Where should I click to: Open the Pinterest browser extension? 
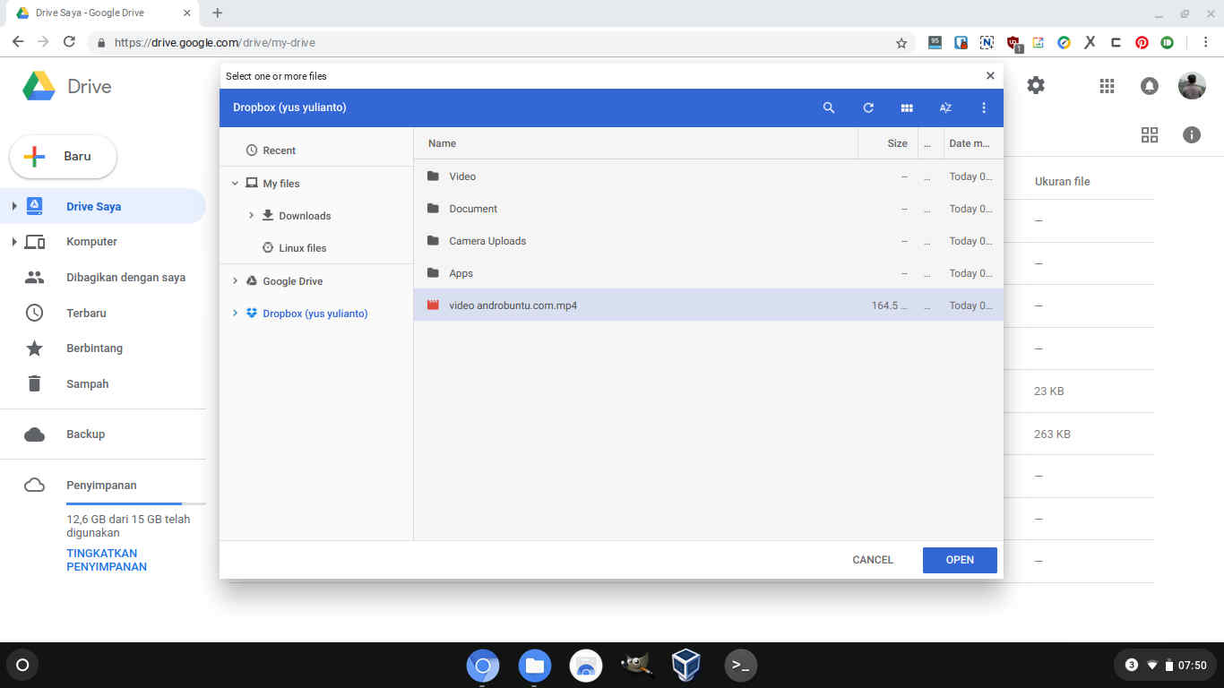(x=1141, y=42)
